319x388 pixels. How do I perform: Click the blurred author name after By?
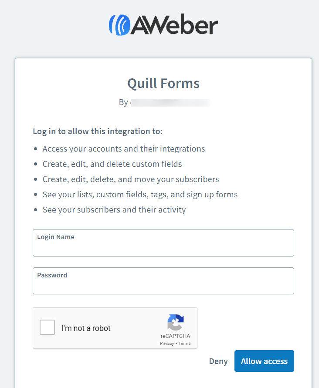[x=170, y=102]
